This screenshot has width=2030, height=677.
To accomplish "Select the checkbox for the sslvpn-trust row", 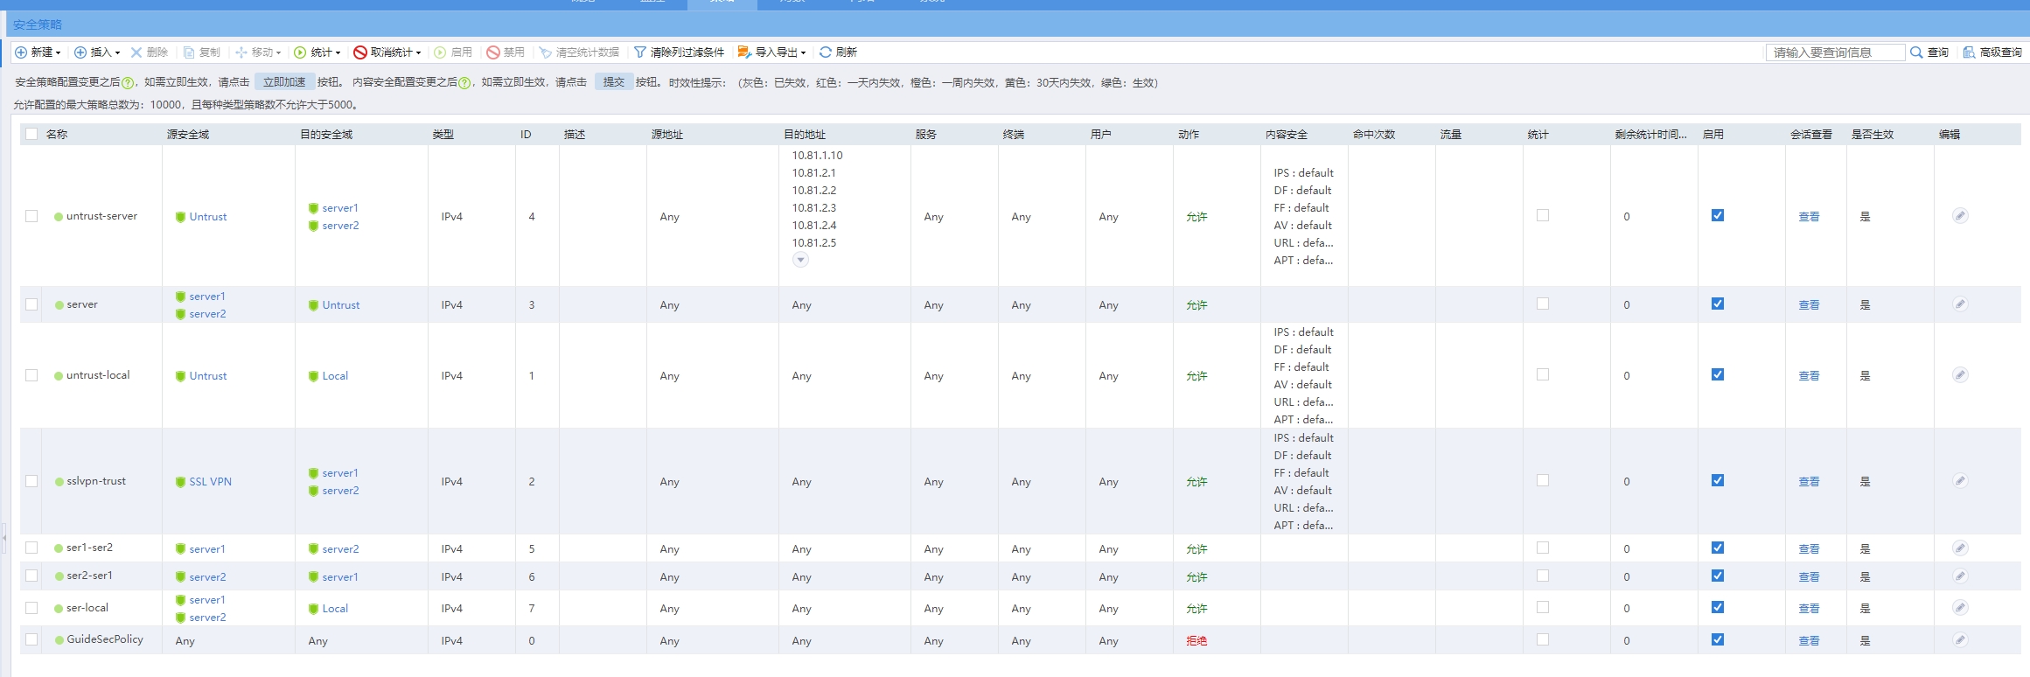I will tap(31, 481).
